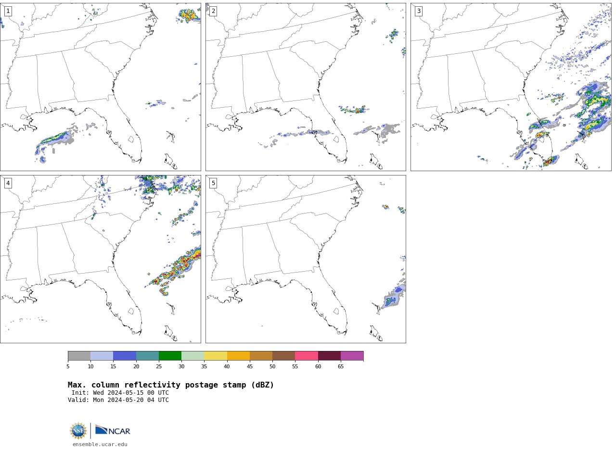Open ensemble member 2 reflectivity map
The width and height of the screenshot is (616, 450).
(306, 87)
